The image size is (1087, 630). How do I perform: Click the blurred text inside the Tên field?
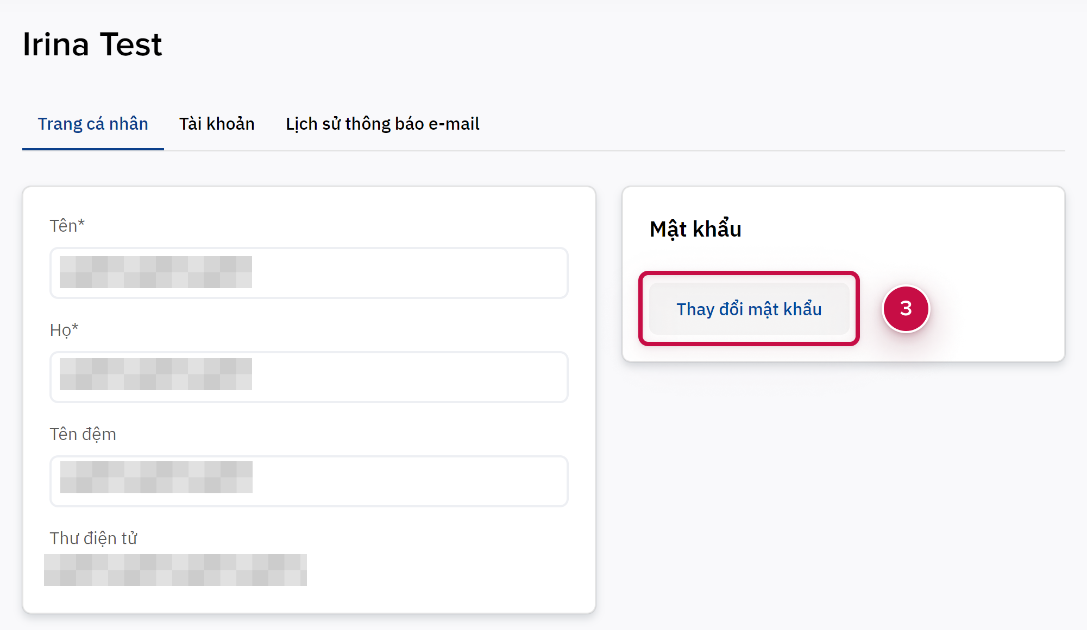point(156,272)
